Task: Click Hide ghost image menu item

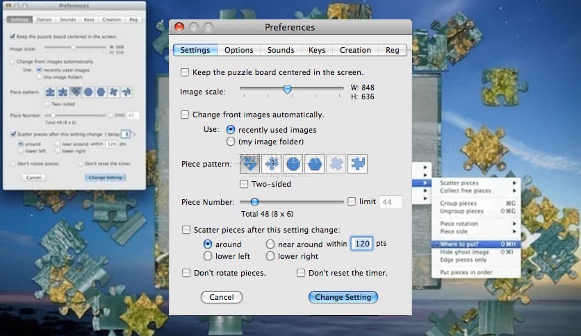Action: (x=464, y=251)
